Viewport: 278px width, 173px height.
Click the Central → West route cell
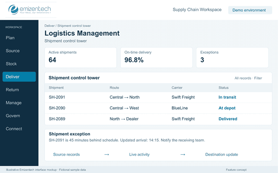coord(124,108)
